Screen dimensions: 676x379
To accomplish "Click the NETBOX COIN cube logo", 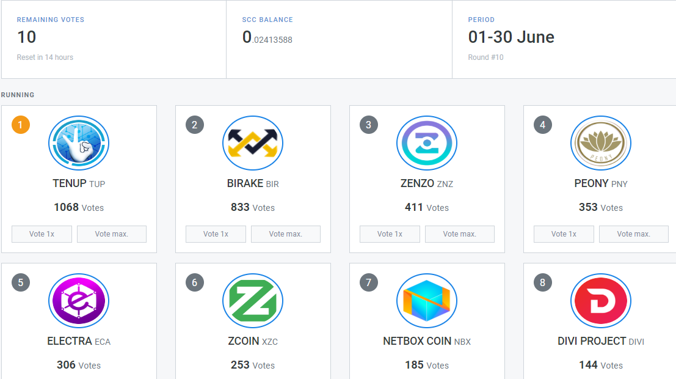I will [x=427, y=301].
